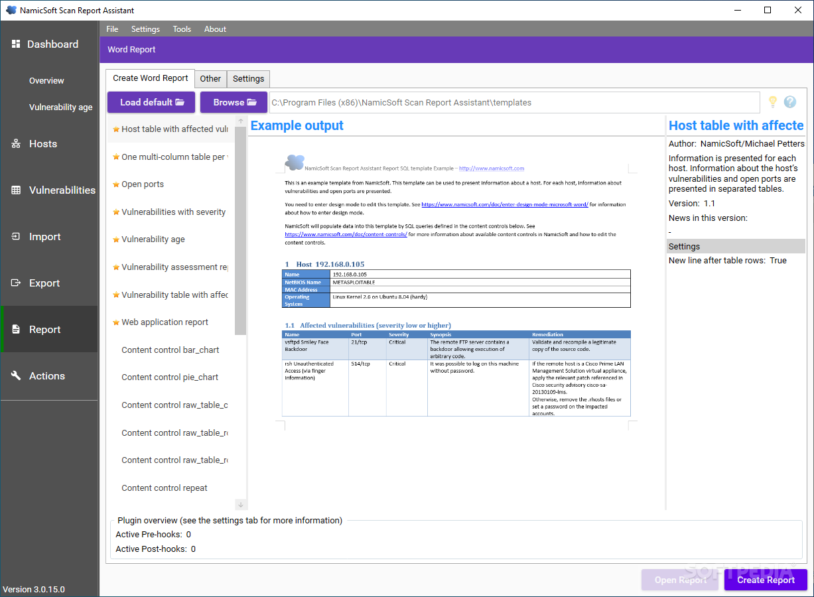Click the template list scroll up arrow
The image size is (814, 597).
point(241,121)
